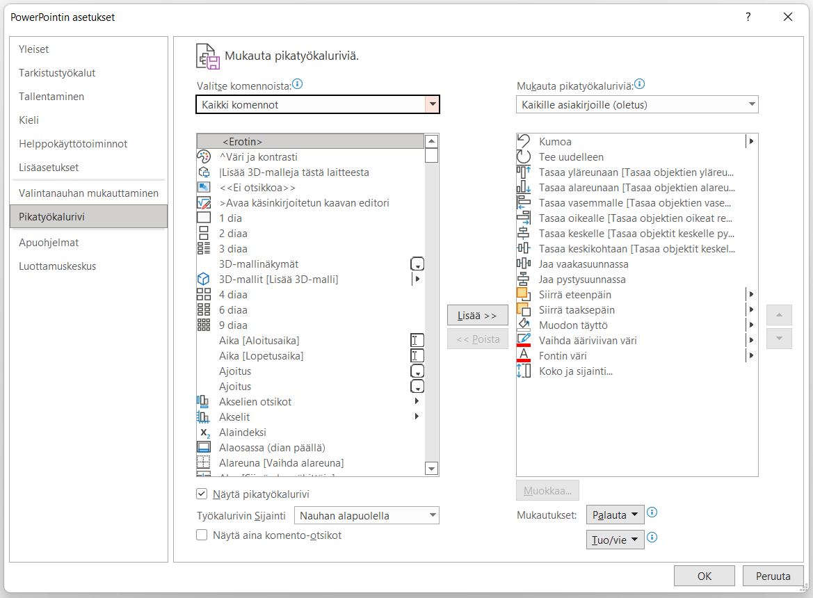
Task: Click the Tasaa yläreunaan align top icon
Action: pos(524,172)
